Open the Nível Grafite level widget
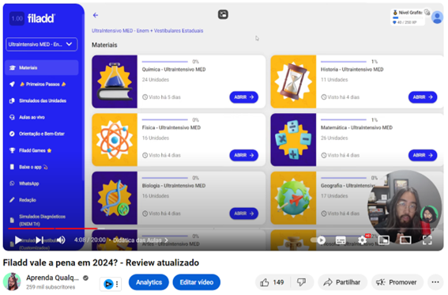This screenshot has width=448, height=295. 408,17
